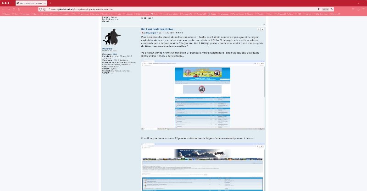
Task: Click the browser Back arrow button
Action: tap(4, 9)
